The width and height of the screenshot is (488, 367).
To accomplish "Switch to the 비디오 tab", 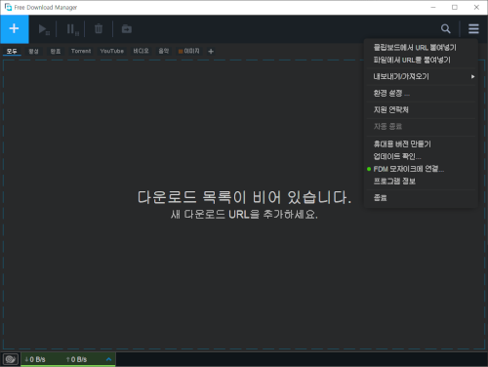I will 141,51.
